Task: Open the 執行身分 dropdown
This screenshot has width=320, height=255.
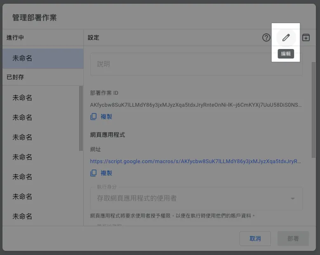Action: (x=196, y=198)
